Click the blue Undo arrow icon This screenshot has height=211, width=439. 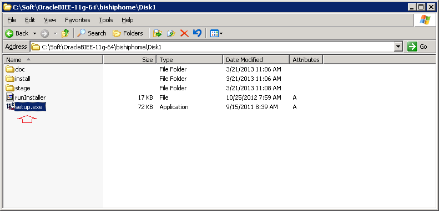[x=197, y=33]
